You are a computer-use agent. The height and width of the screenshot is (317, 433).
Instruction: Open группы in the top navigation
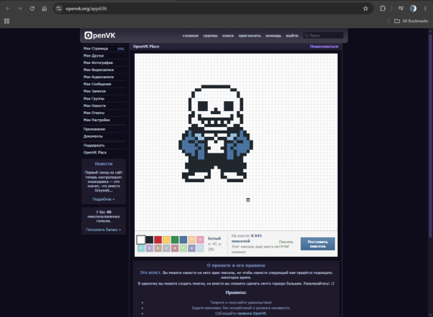(x=211, y=36)
